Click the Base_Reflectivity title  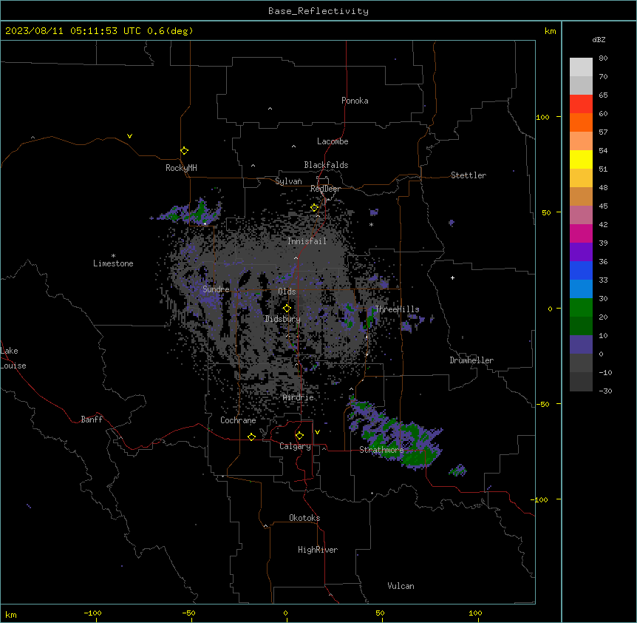[x=318, y=11]
